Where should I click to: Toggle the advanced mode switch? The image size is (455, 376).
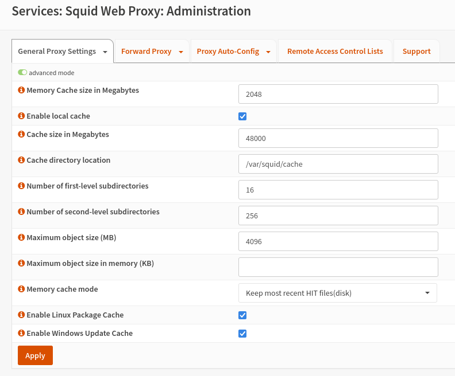(22, 73)
